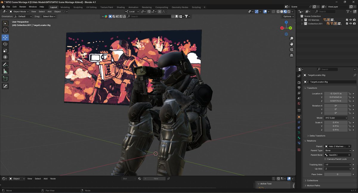Switch perspective/orthographic grid gizmo
Screen dimensions: 358x193
291,55
